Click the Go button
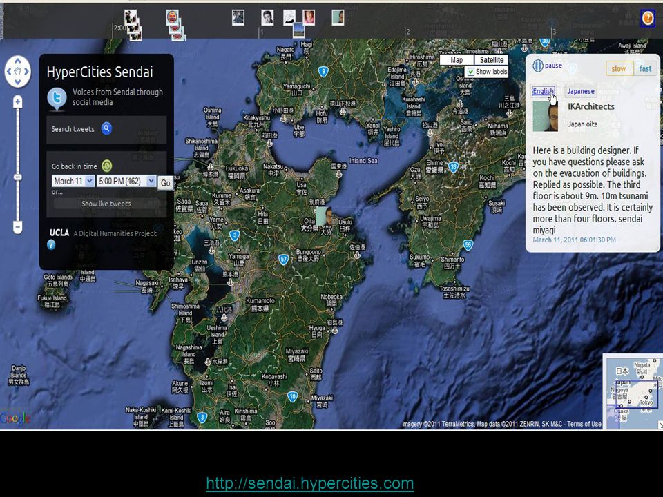663x497 pixels. 165,183
